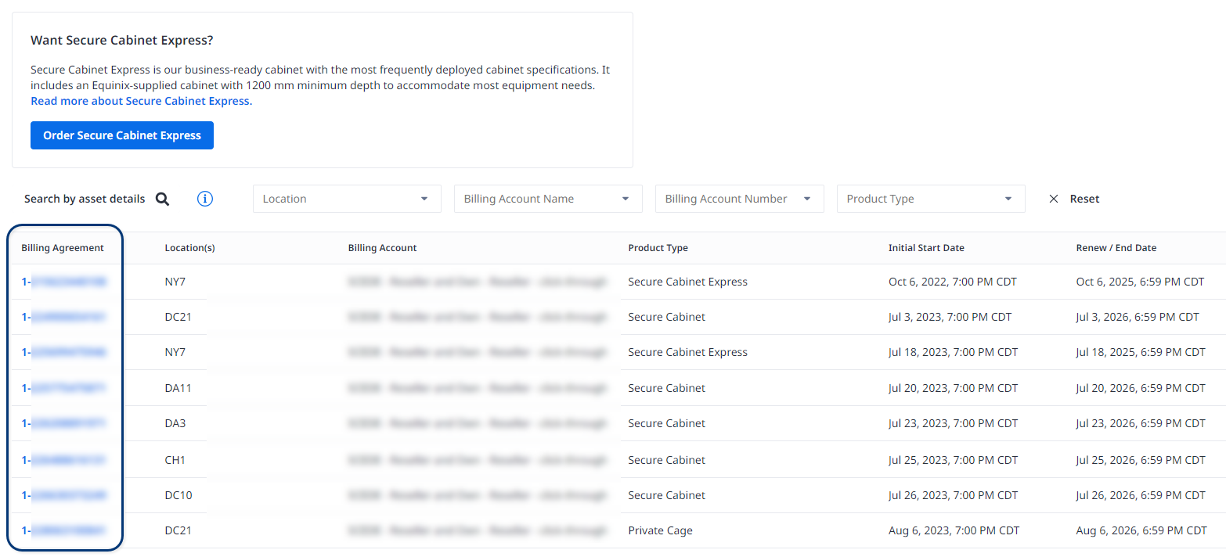This screenshot has width=1226, height=557.
Task: Click the start date Jul 25, 2023, 7:00 PM CDT
Action: click(954, 460)
